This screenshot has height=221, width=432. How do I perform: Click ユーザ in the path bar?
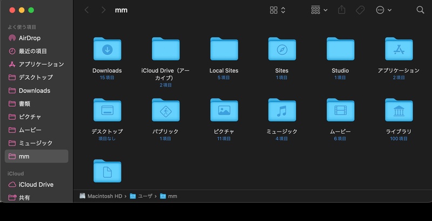click(x=141, y=196)
